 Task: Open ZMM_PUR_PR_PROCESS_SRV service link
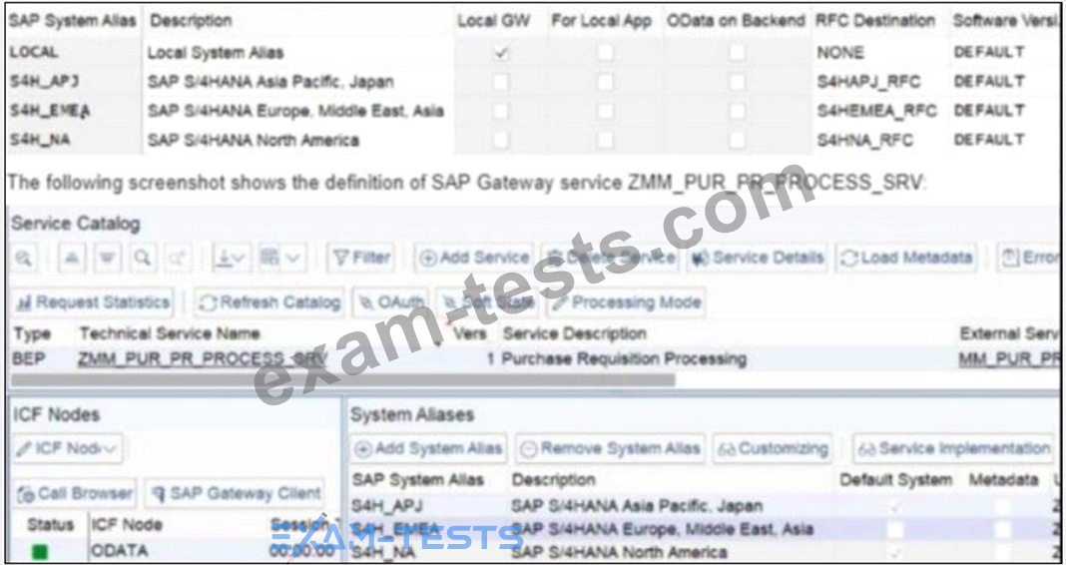click(x=203, y=359)
